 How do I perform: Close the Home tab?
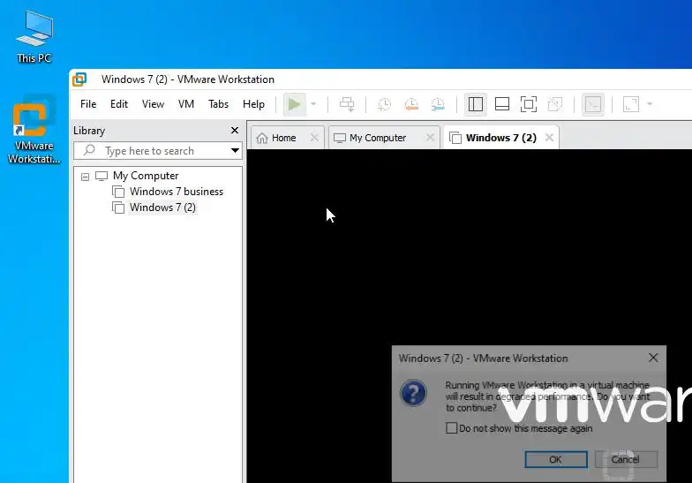click(314, 138)
